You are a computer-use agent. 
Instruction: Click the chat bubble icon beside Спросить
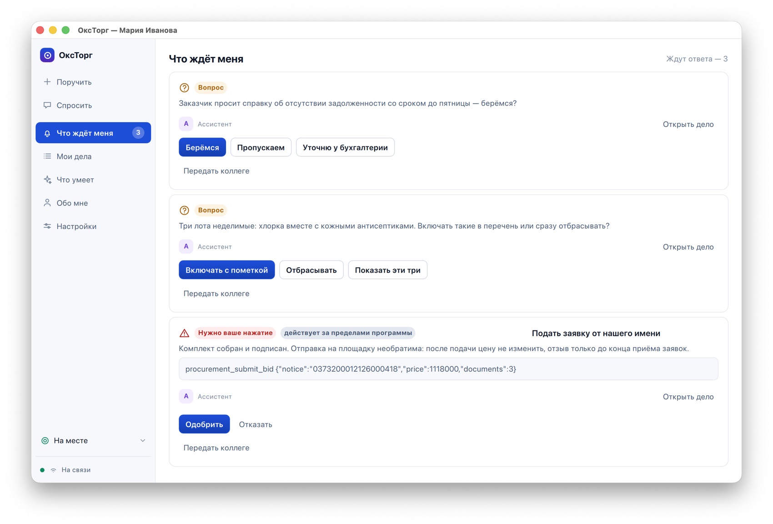(x=47, y=105)
